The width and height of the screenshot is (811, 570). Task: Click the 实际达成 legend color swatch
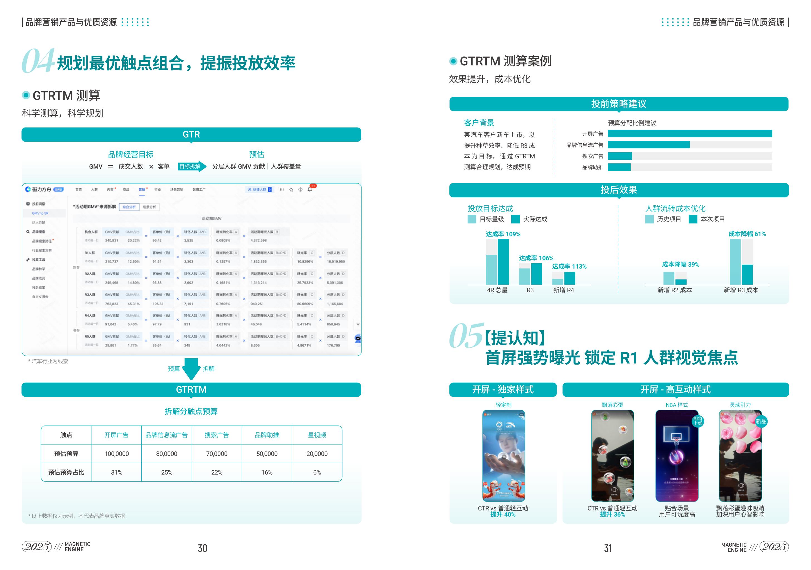click(x=515, y=219)
